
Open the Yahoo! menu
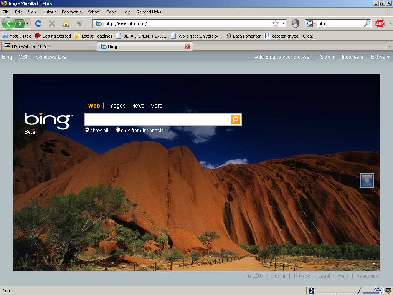click(x=94, y=12)
